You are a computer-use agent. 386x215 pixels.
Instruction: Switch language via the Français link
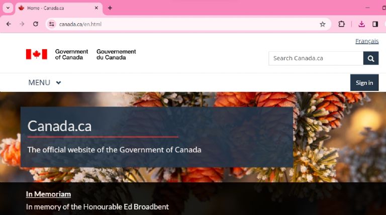367,41
